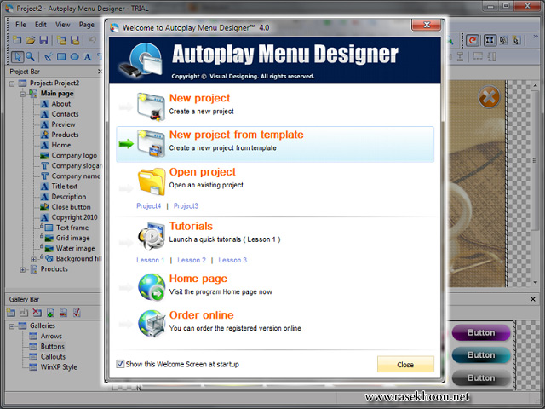Image resolution: width=545 pixels, height=409 pixels.
Task: Select Company logo in the project tree
Action: coord(74,155)
